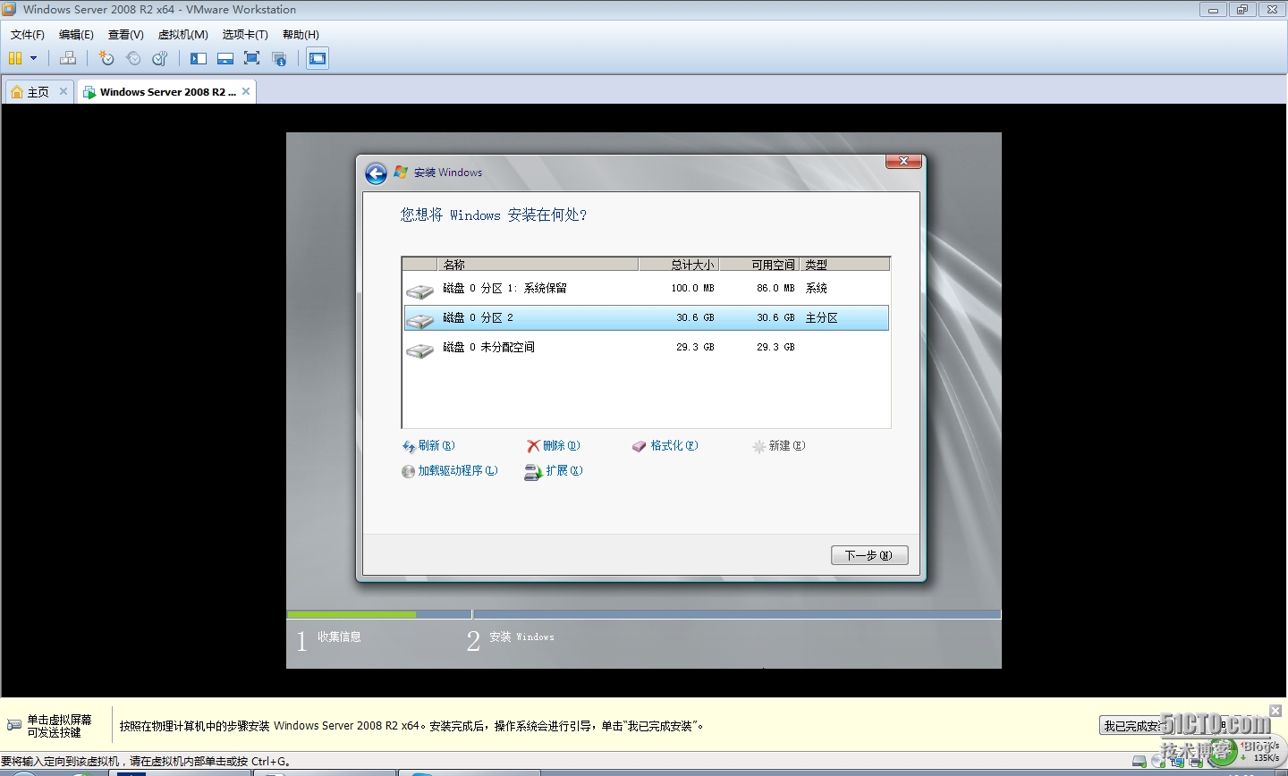Click the 删除(D) link
1288x776 pixels.
click(554, 445)
